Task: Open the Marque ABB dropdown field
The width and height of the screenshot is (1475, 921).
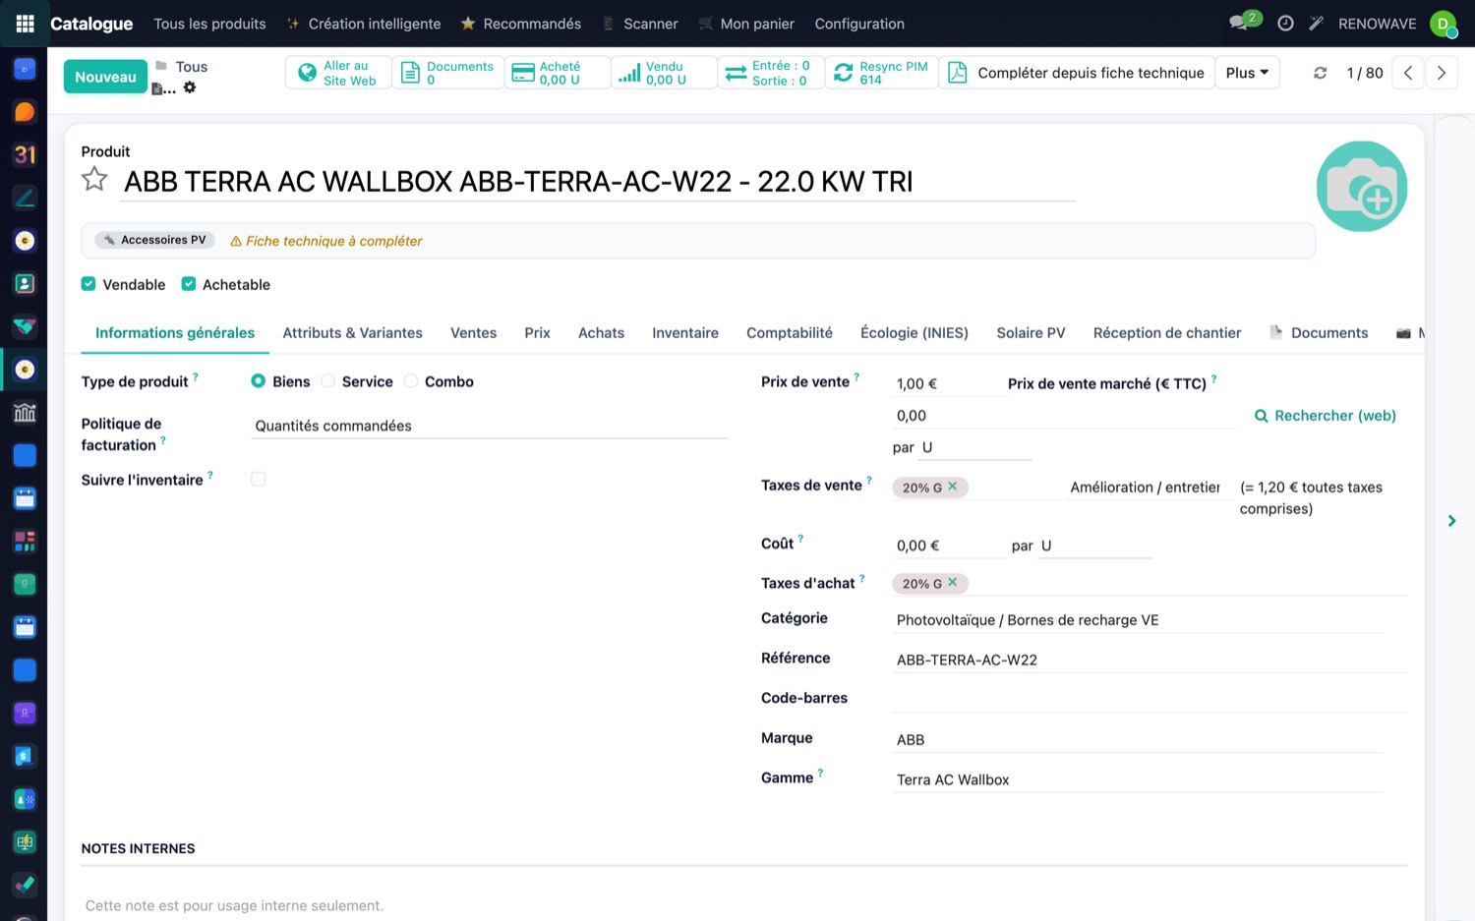Action: point(1138,740)
